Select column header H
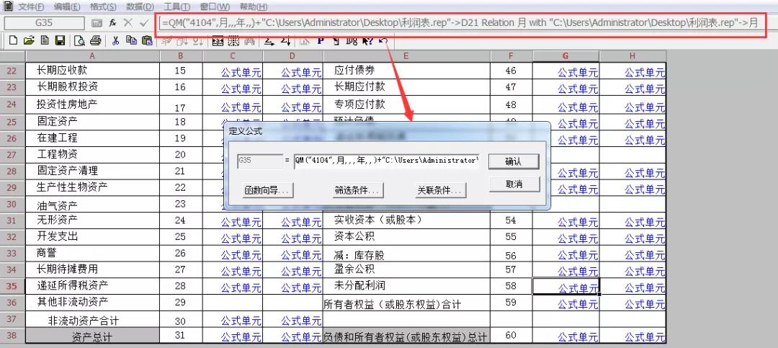The image size is (778, 348). (632, 56)
